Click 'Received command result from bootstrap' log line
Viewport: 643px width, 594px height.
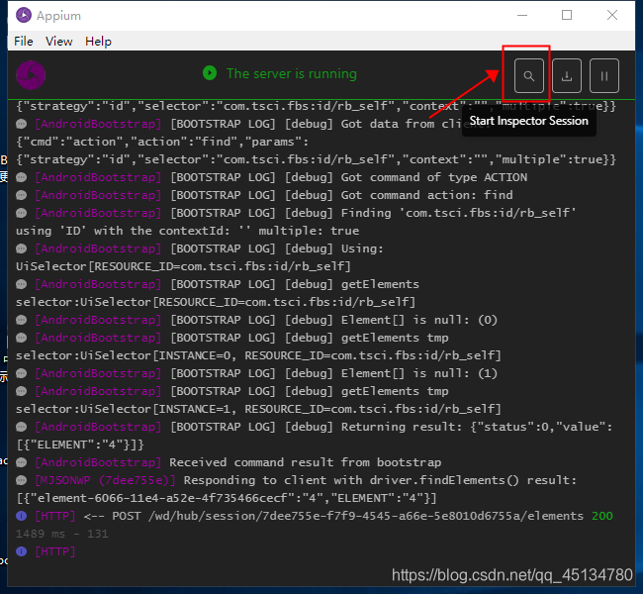click(x=306, y=462)
